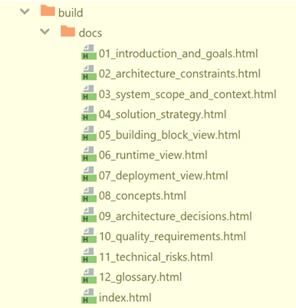Select 07_deployment_view.html file

point(163,175)
